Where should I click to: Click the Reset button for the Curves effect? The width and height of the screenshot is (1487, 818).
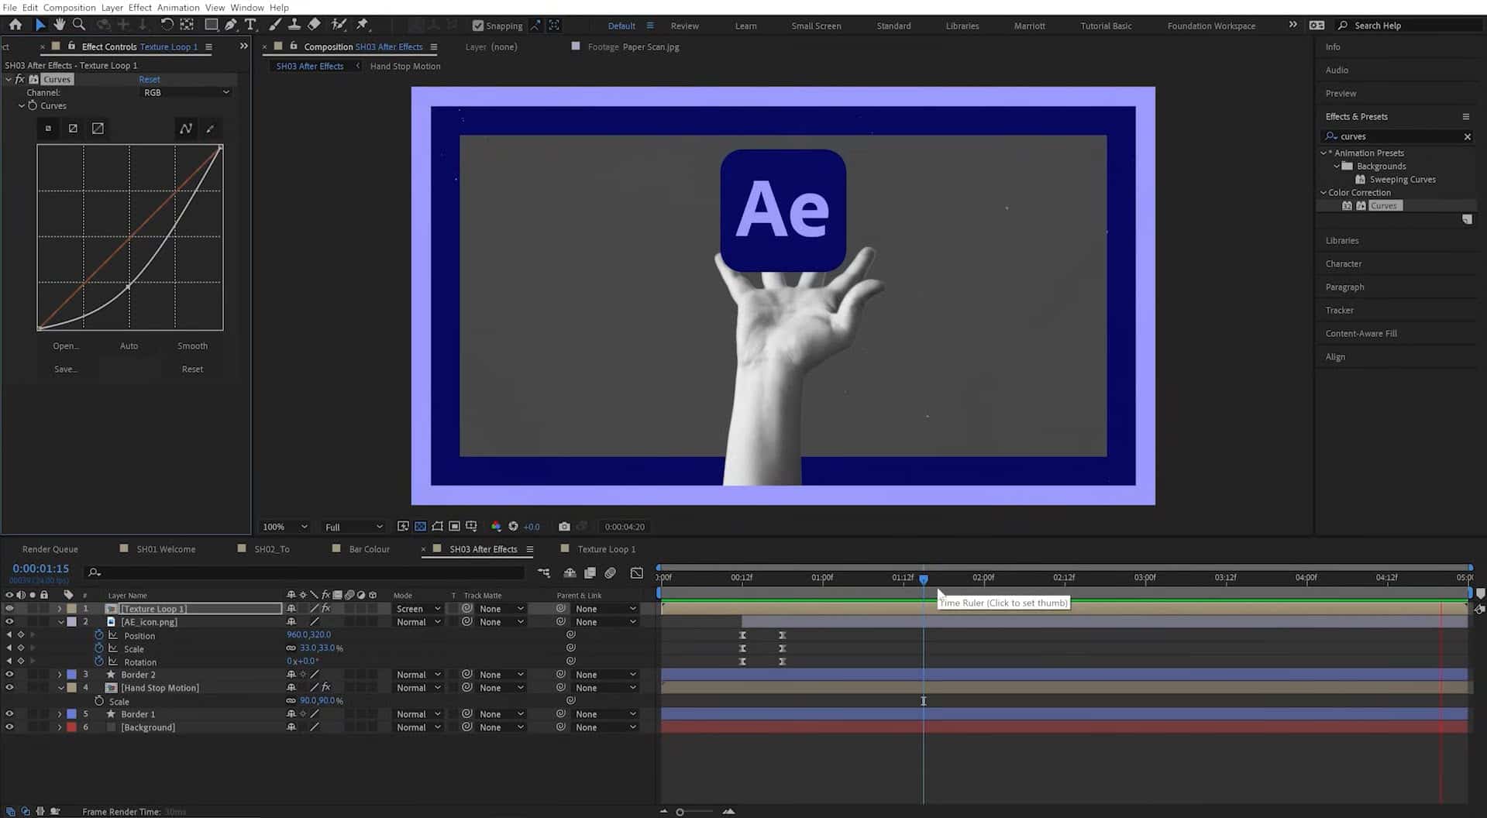click(149, 79)
